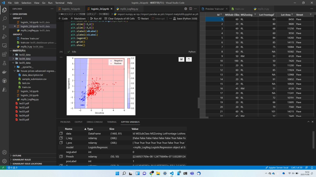This screenshot has height=177, width=316.
Task: Open the Explorer view in activity bar
Action: (x=4, y=10)
